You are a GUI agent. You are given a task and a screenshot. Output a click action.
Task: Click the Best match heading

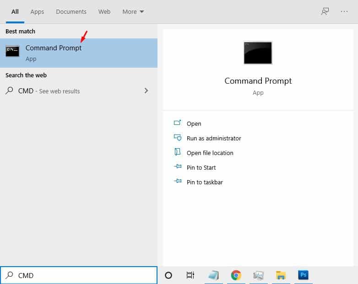pos(20,31)
